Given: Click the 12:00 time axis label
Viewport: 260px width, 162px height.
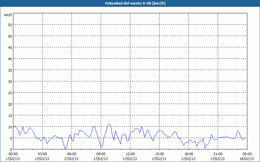Looking at the screenshot, I should click(x=130, y=154).
